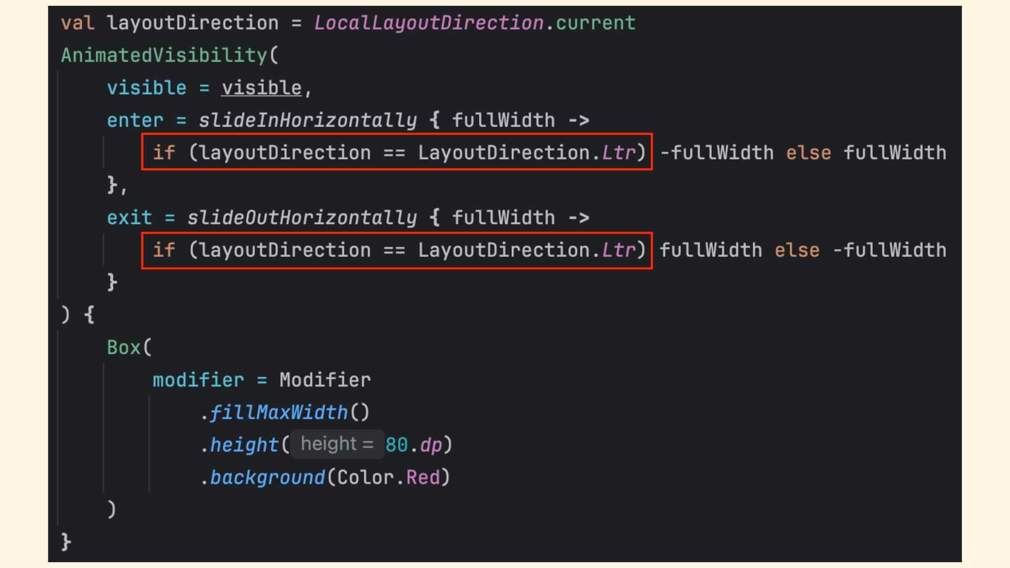This screenshot has height=568, width=1010.
Task: Click the 80 numeric value
Action: tap(397, 445)
